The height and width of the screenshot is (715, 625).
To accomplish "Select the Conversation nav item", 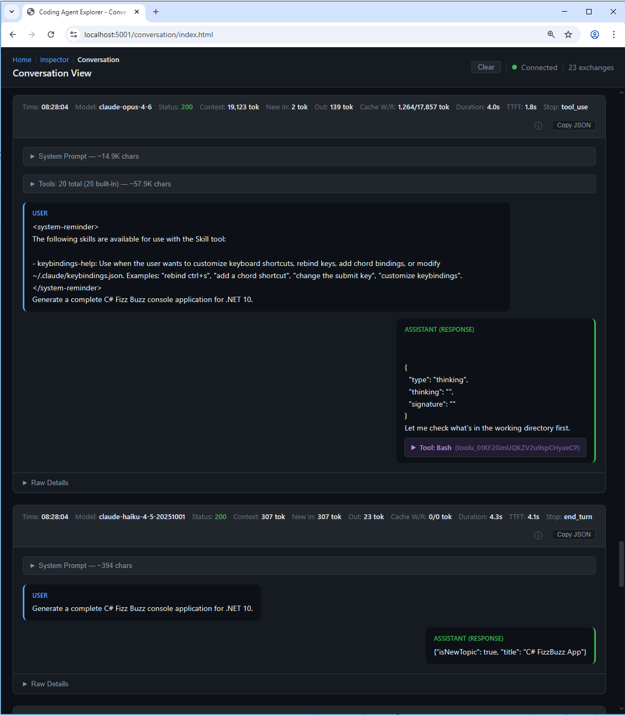I will (x=98, y=60).
